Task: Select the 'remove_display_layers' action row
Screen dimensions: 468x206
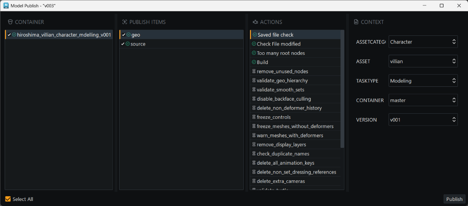Action: [x=295, y=144]
